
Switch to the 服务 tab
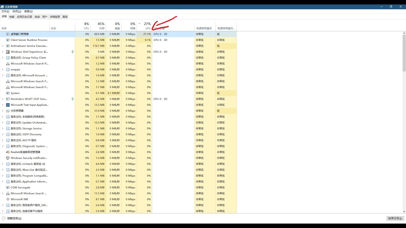coord(65,17)
